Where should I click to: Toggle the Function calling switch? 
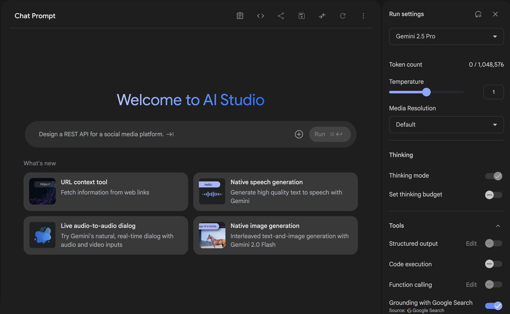[494, 285]
